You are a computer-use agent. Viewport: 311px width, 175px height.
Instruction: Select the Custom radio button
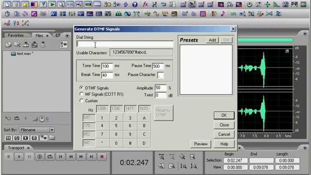click(81, 101)
